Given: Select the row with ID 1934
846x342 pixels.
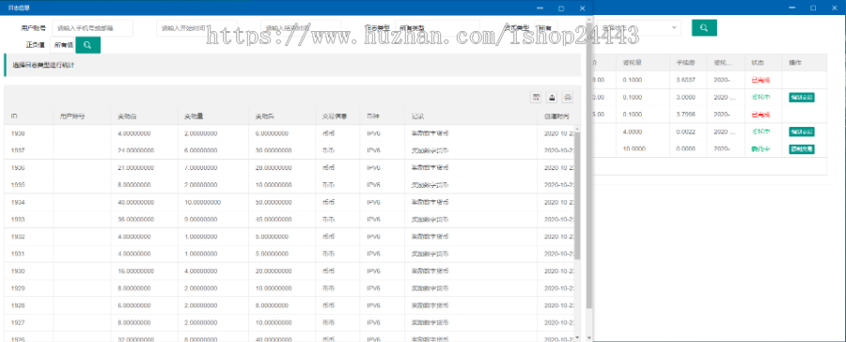Looking at the screenshot, I should (289, 202).
